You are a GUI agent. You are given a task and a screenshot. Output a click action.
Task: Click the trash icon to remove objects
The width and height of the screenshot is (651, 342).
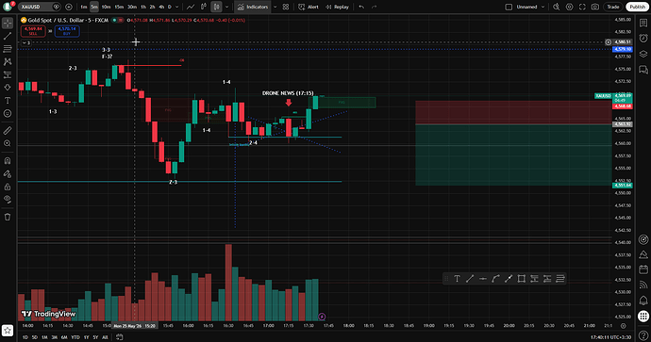8,217
